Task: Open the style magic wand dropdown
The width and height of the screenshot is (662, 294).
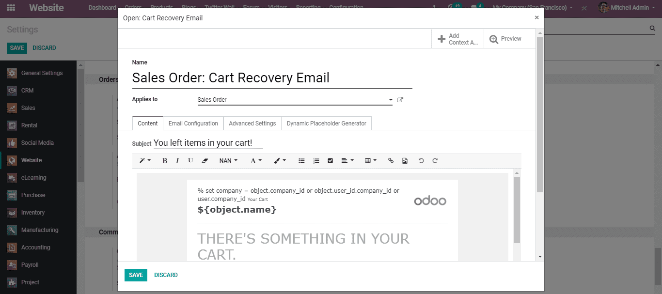Action: click(x=145, y=161)
